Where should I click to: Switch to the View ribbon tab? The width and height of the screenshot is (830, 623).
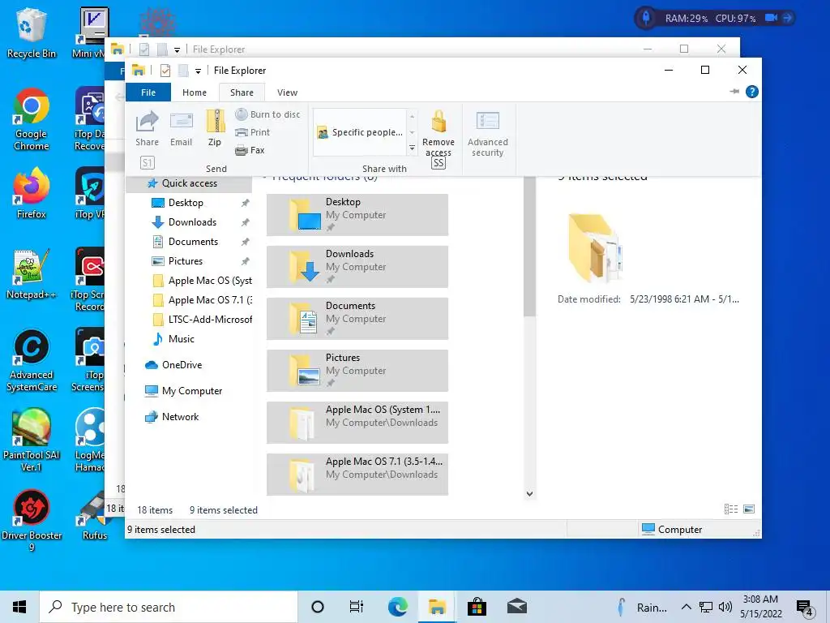click(287, 92)
